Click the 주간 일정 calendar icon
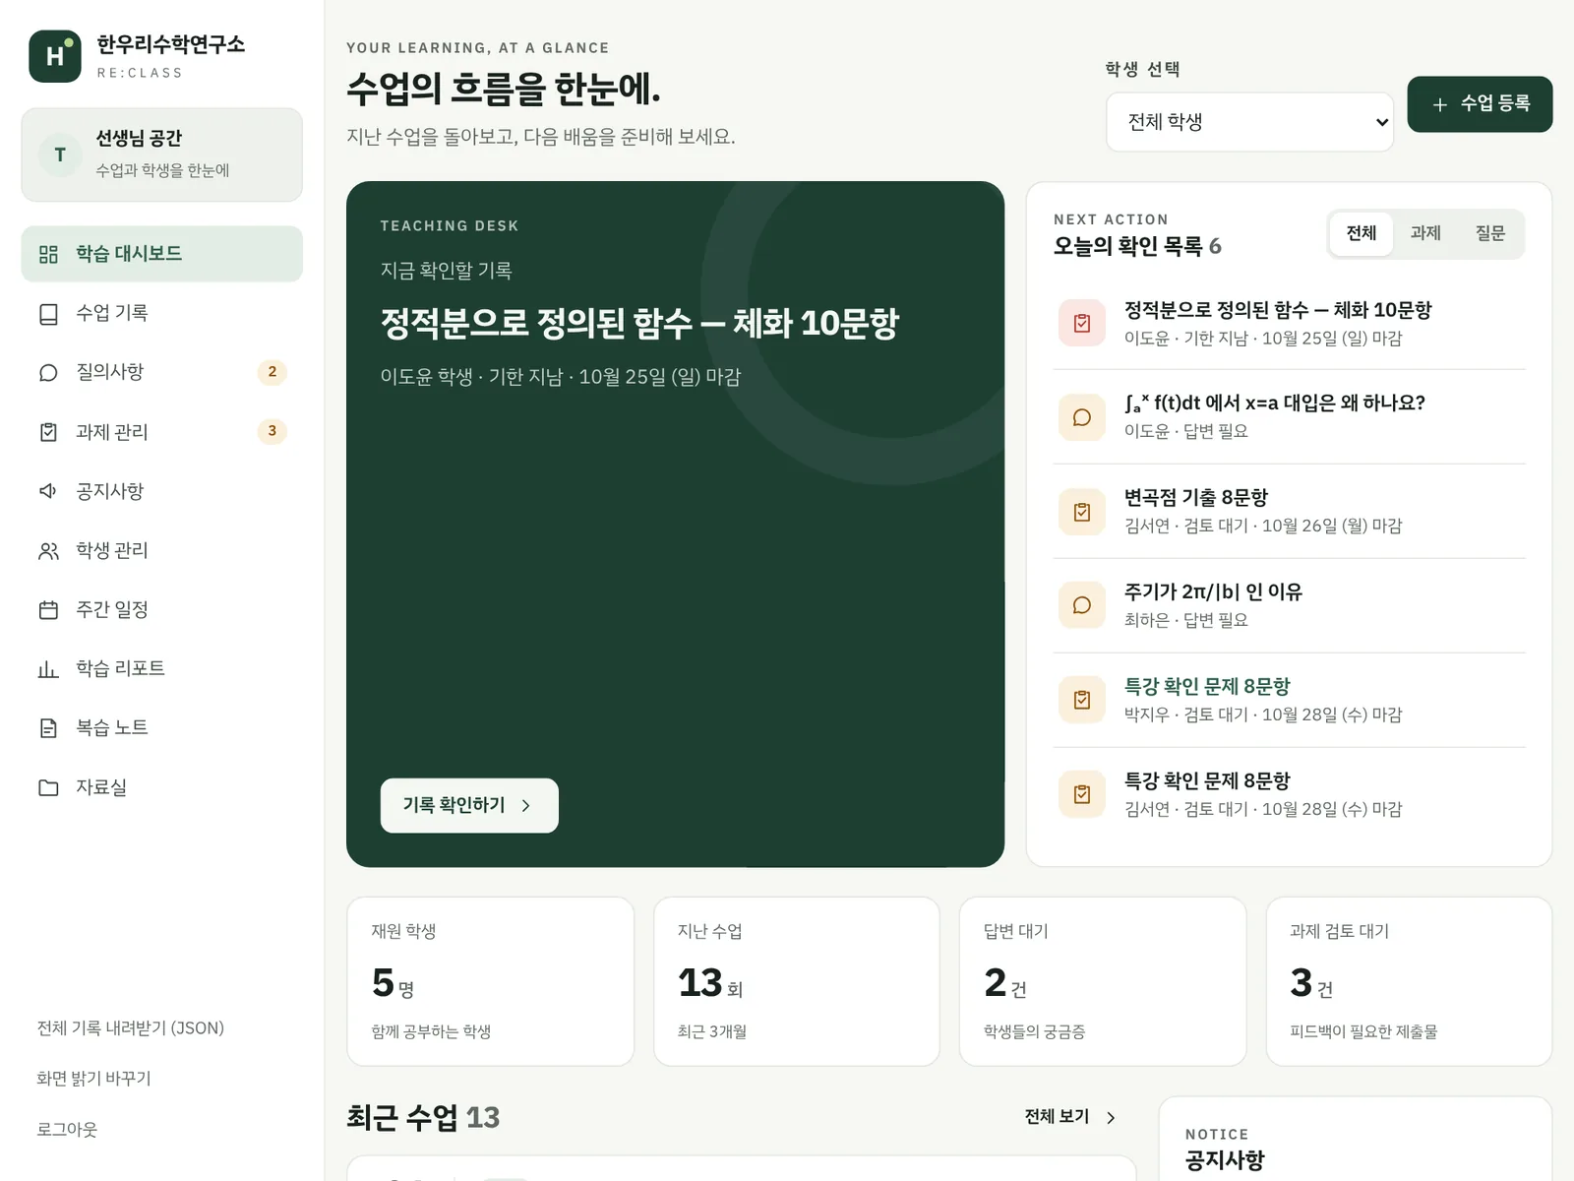This screenshot has width=1574, height=1181. [48, 610]
